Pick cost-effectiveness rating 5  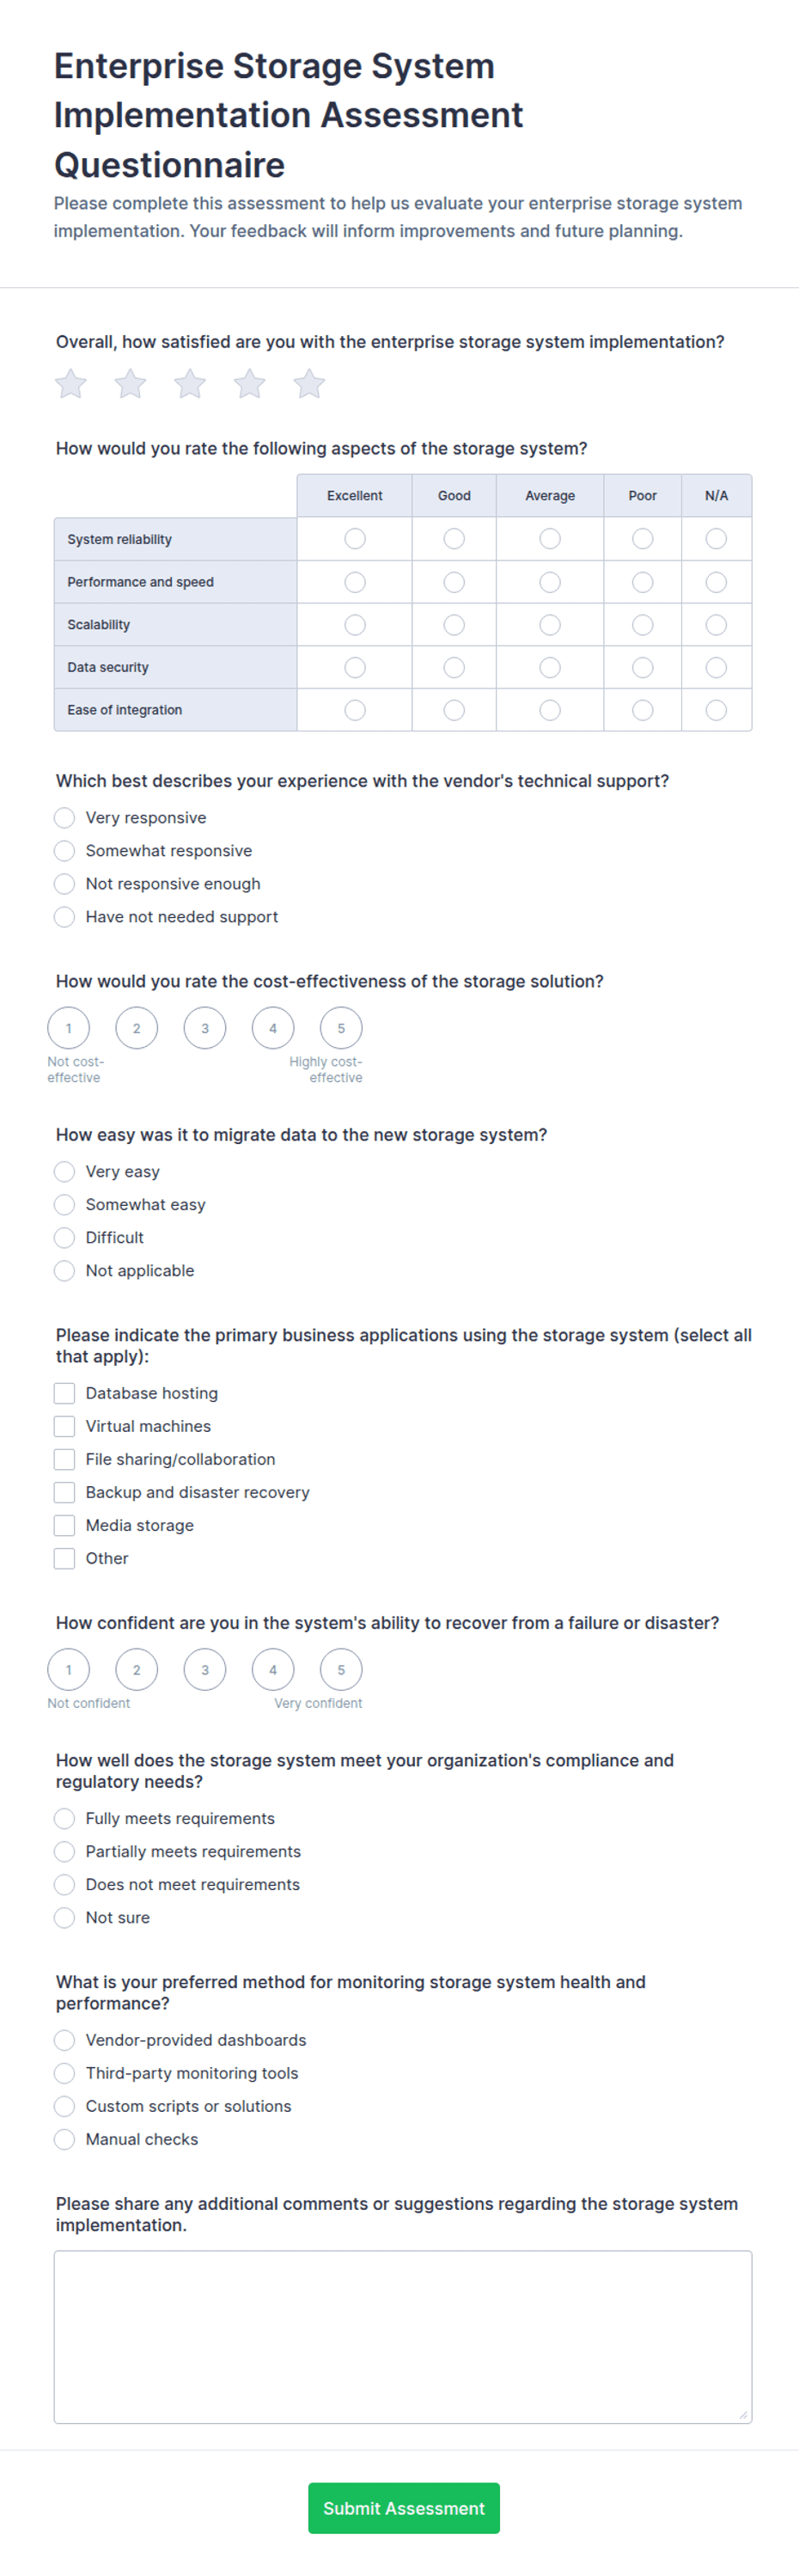click(341, 1028)
